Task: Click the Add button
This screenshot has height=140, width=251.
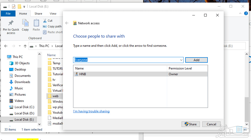Action: coord(196,60)
